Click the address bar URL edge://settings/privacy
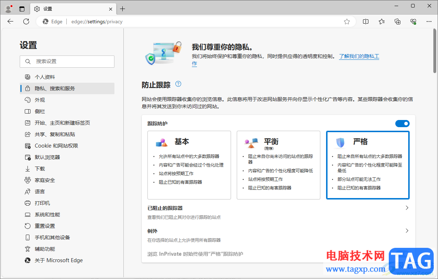438x279 pixels. pos(97,21)
